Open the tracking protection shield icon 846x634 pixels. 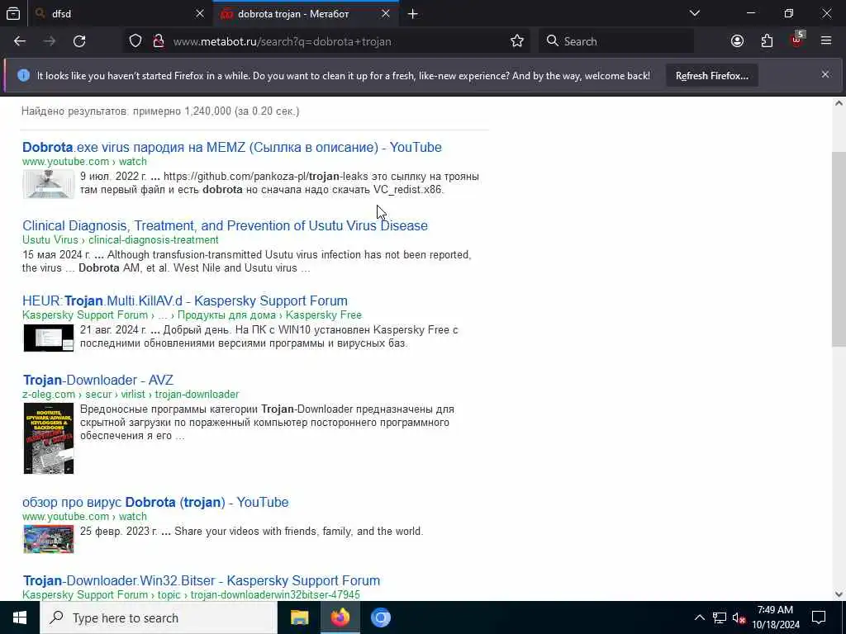click(135, 41)
